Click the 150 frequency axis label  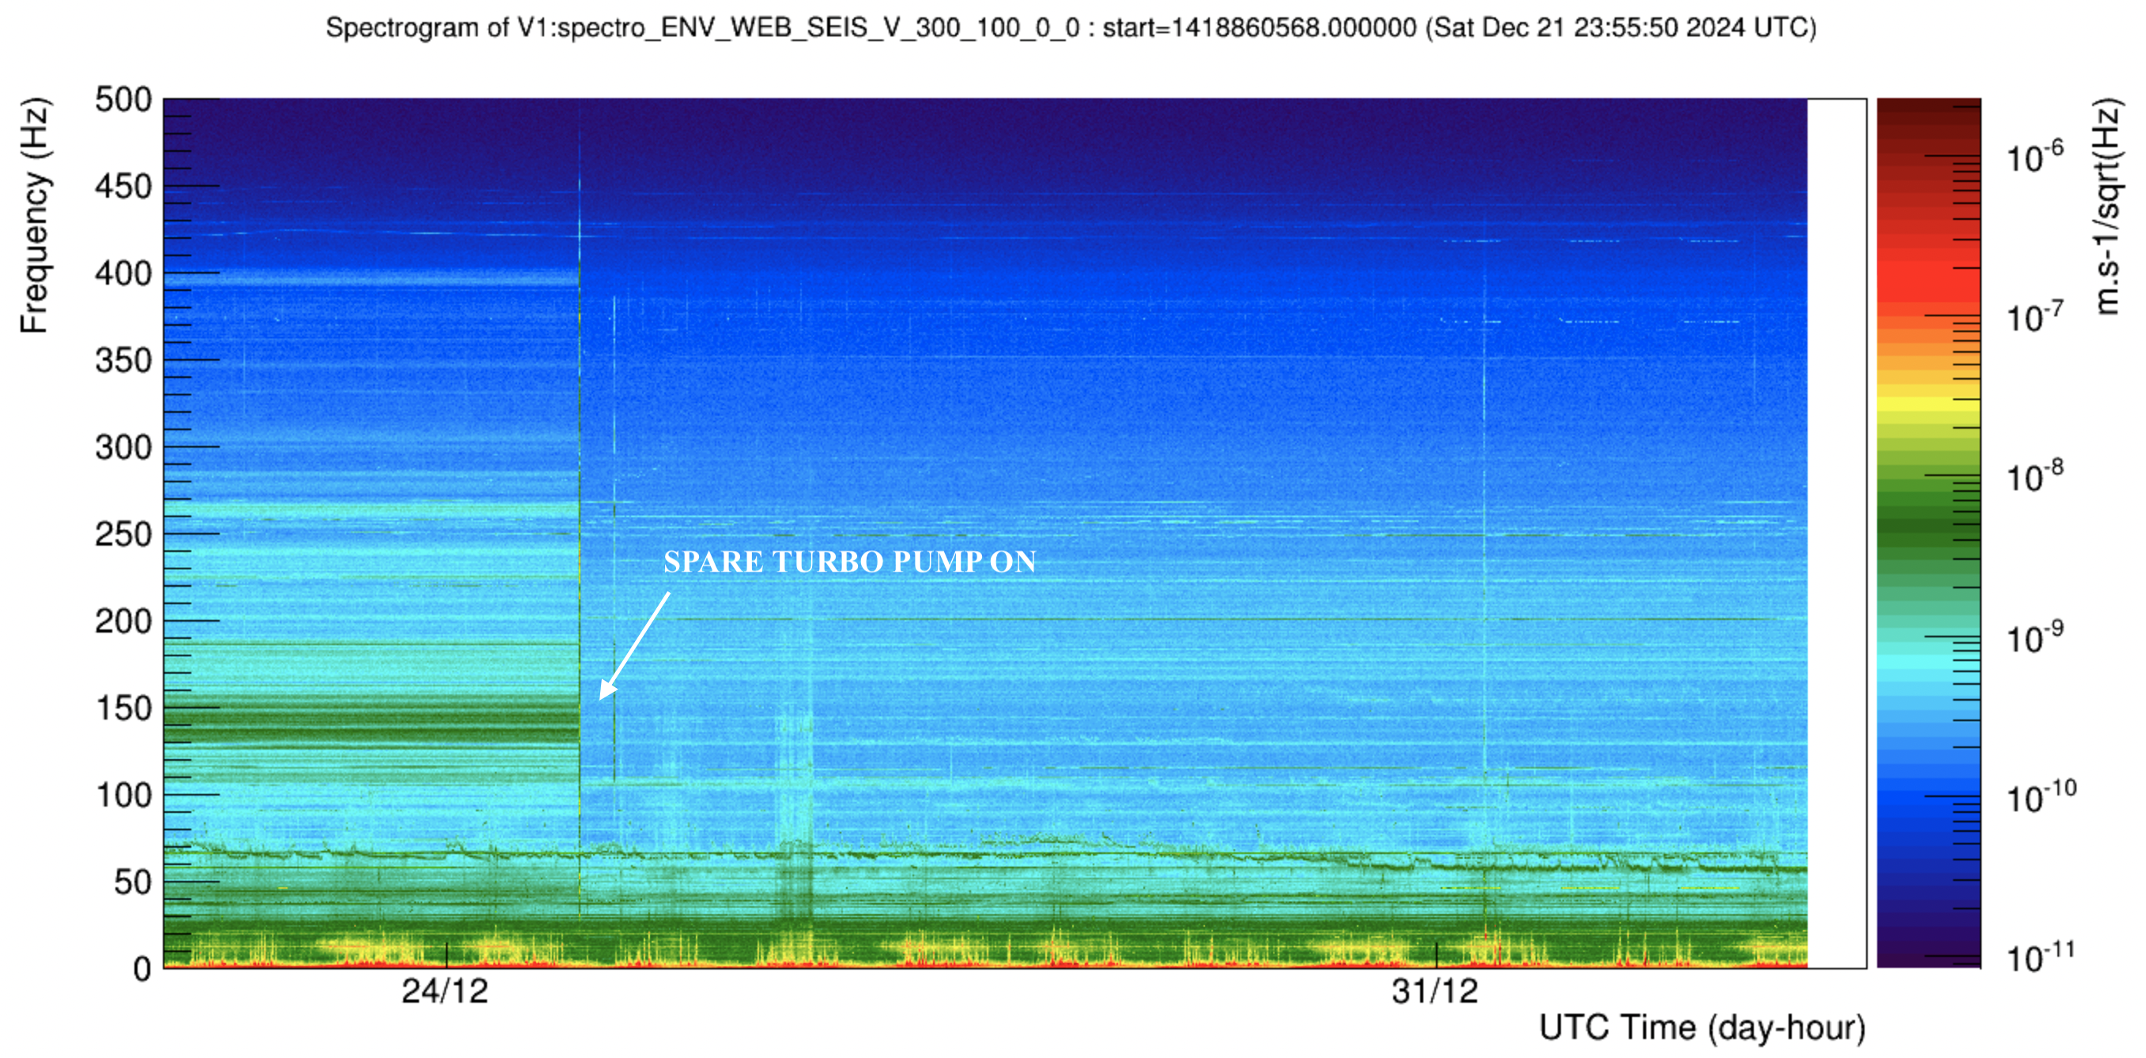(x=123, y=708)
